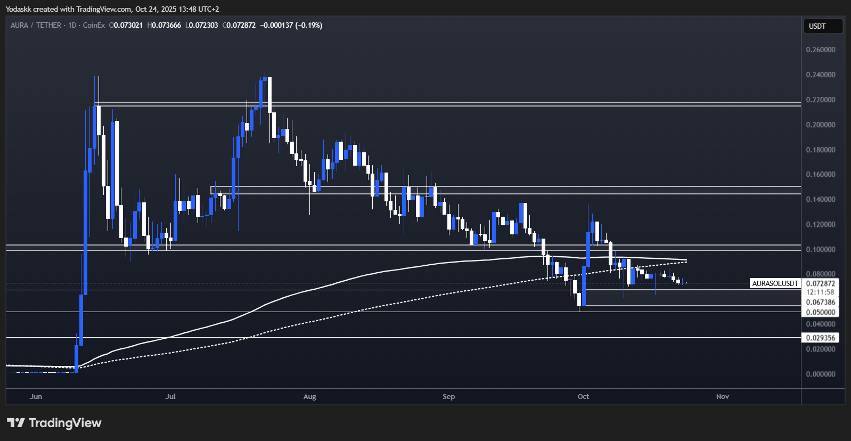The height and width of the screenshot is (441, 851).
Task: Click the TradingView logo icon at bottom left
Action: click(15, 423)
